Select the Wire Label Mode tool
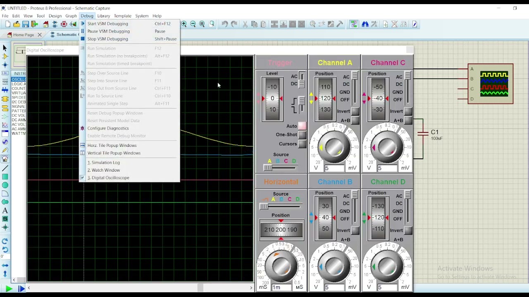 pyautogui.click(x=5, y=73)
